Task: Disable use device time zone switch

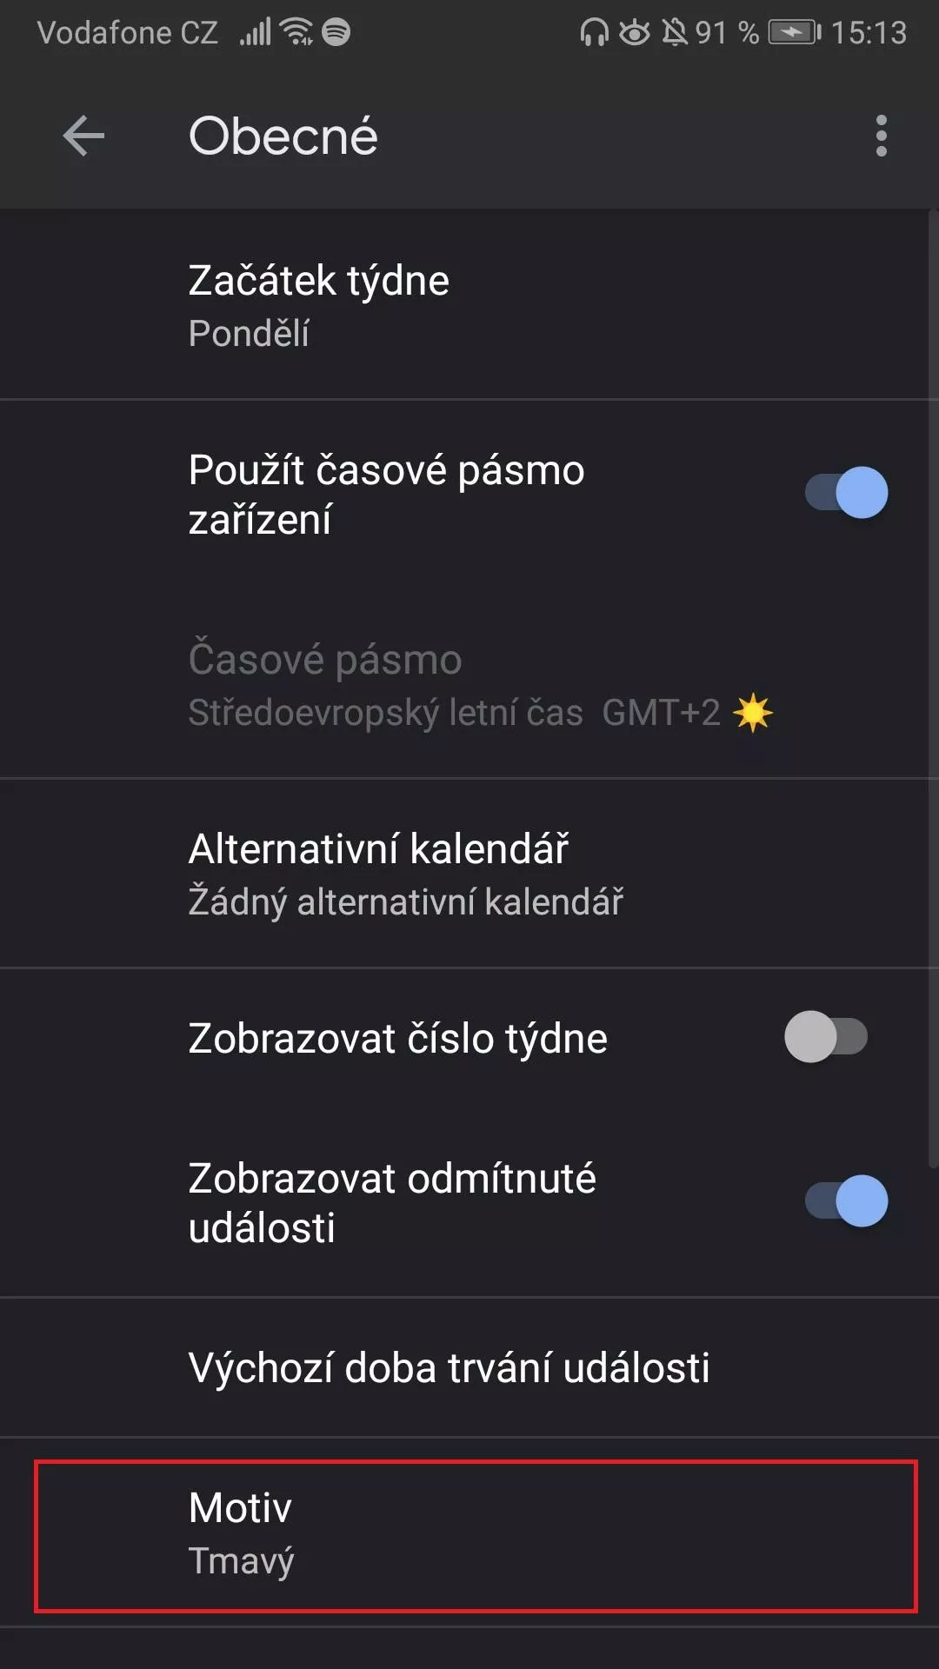Action: point(846,493)
